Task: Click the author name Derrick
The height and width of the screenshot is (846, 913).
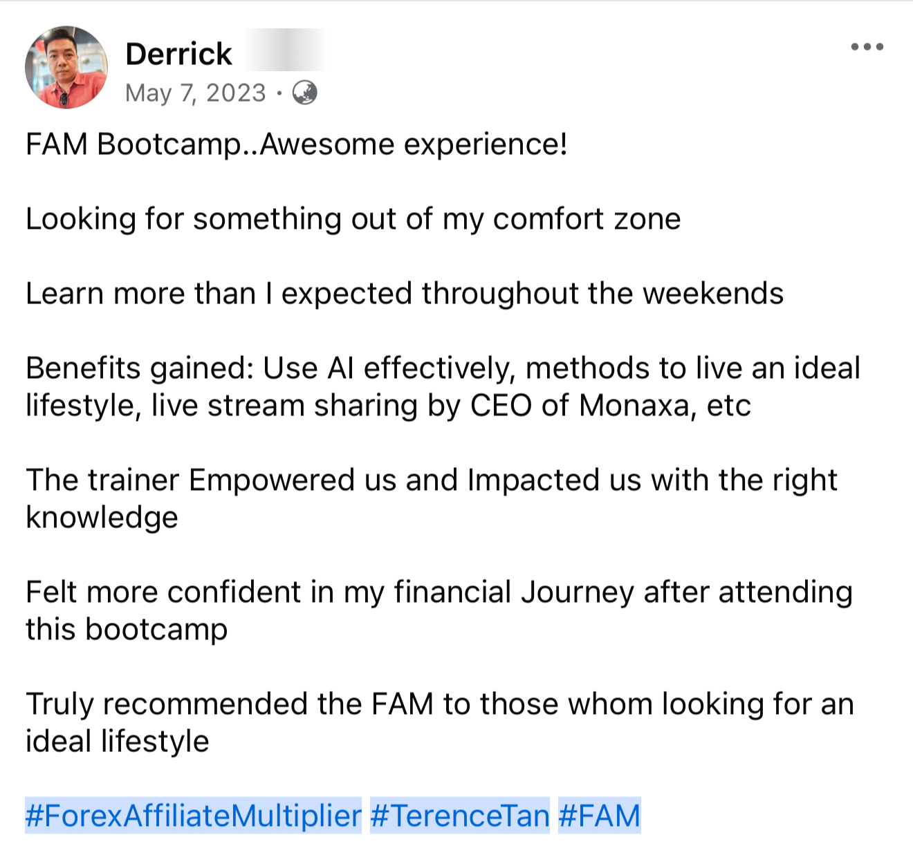Action: tap(178, 54)
